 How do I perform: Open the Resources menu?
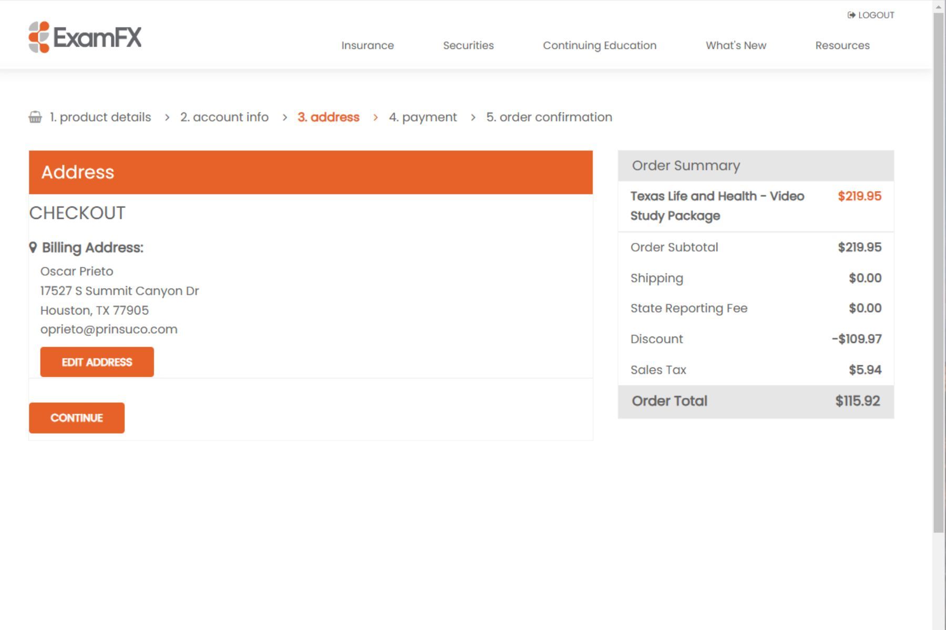[x=842, y=46]
